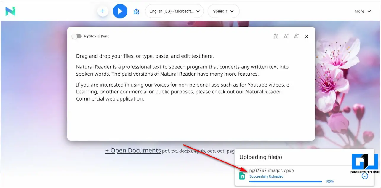The image size is (381, 188).
Task: Decrease the font size with A- icon
Action: point(286,36)
